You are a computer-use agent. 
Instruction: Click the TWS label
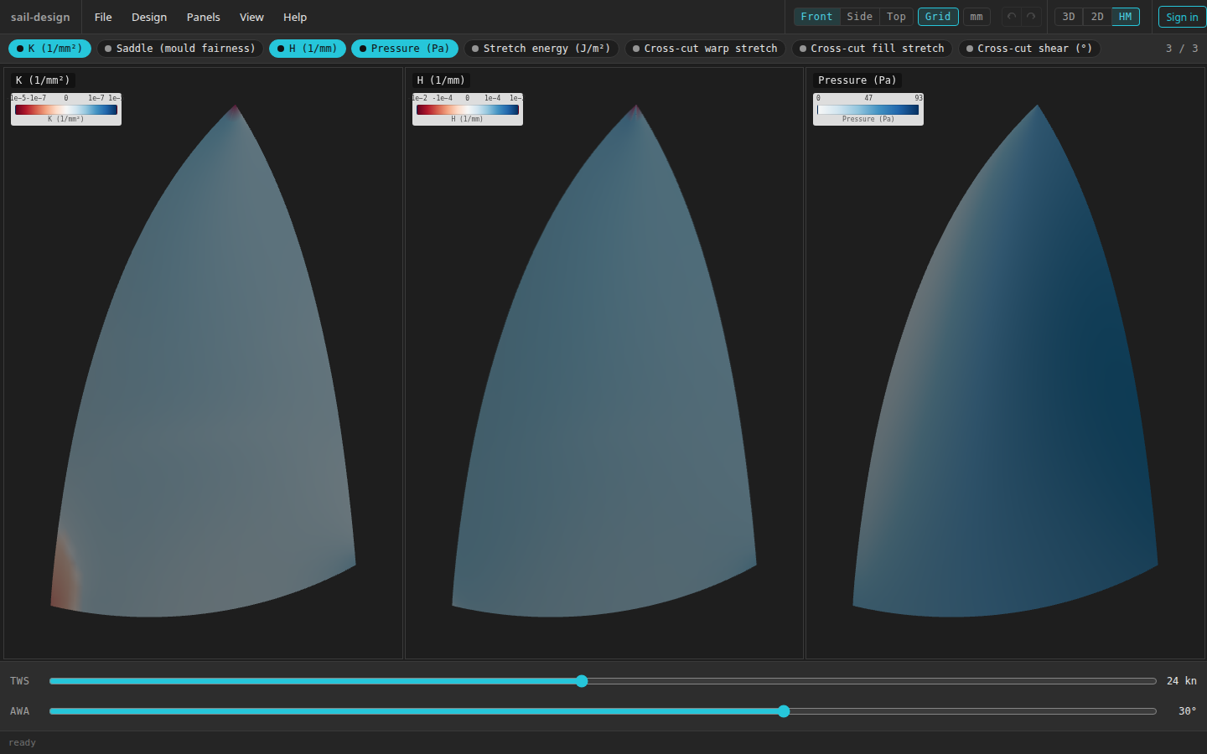(19, 681)
